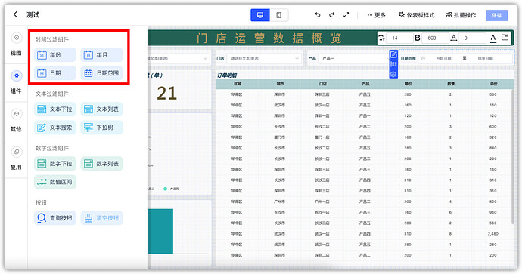Expand the 门店 filter dropdown
Screen dimensions: 522x274
pos(263,58)
